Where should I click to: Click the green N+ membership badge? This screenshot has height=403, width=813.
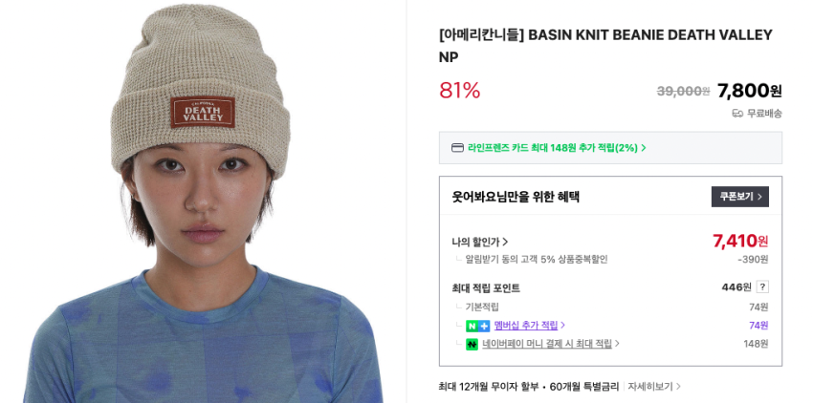(x=477, y=326)
